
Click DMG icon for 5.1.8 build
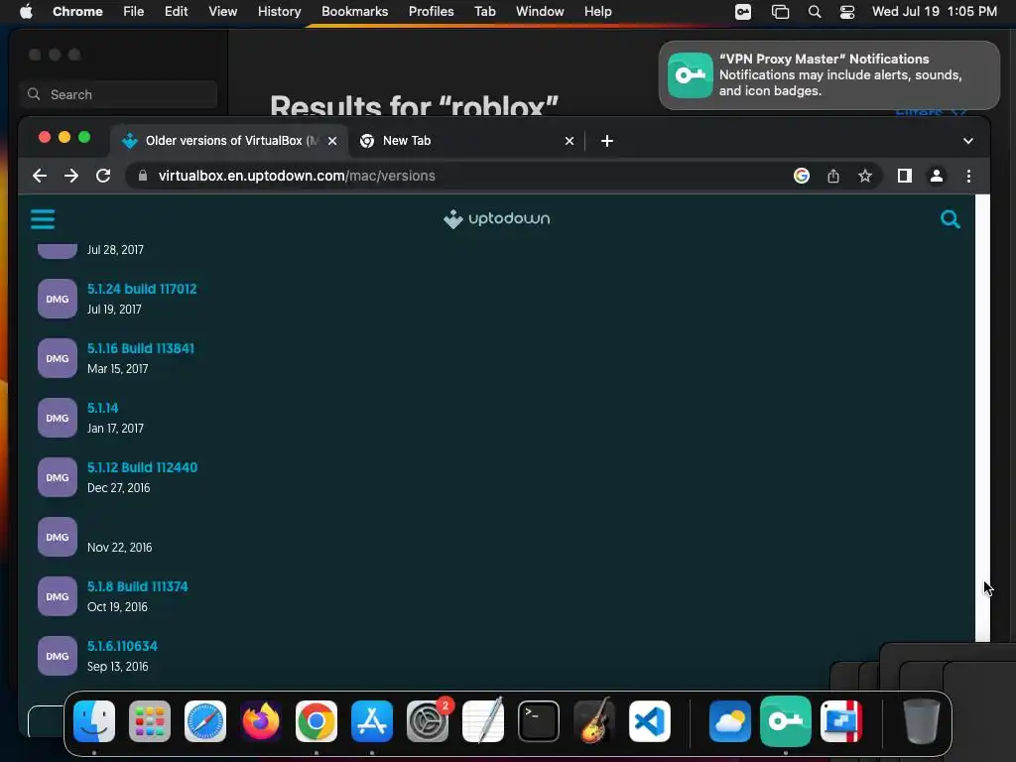tap(57, 596)
